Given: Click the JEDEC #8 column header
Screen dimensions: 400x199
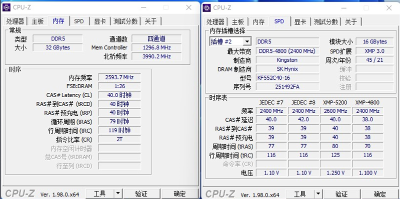Looking at the screenshot, I should 303,103.
